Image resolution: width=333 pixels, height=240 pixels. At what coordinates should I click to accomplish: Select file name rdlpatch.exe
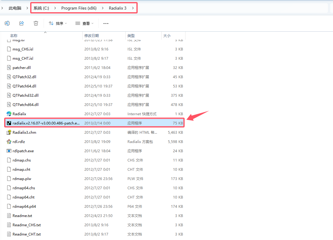[23, 151]
